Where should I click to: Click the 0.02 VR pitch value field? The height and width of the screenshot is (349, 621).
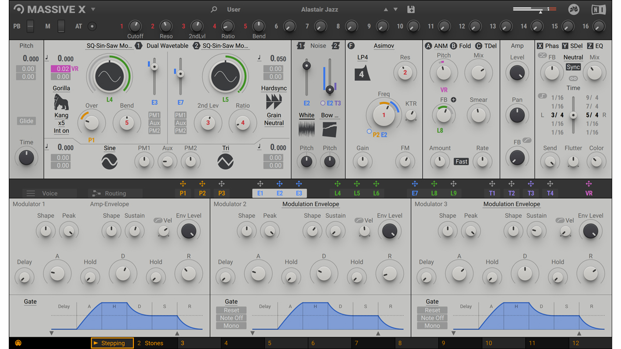[61, 69]
